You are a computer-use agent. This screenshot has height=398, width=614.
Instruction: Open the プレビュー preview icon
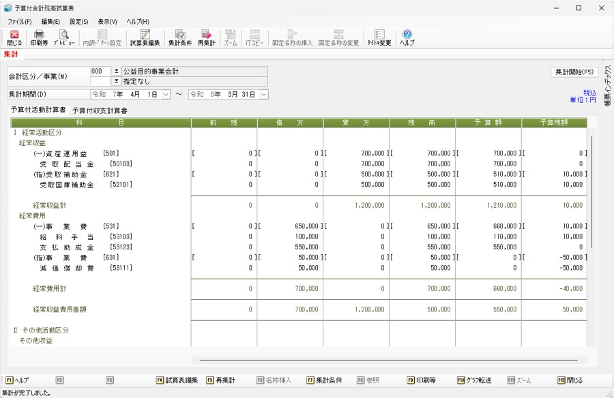[x=64, y=37]
